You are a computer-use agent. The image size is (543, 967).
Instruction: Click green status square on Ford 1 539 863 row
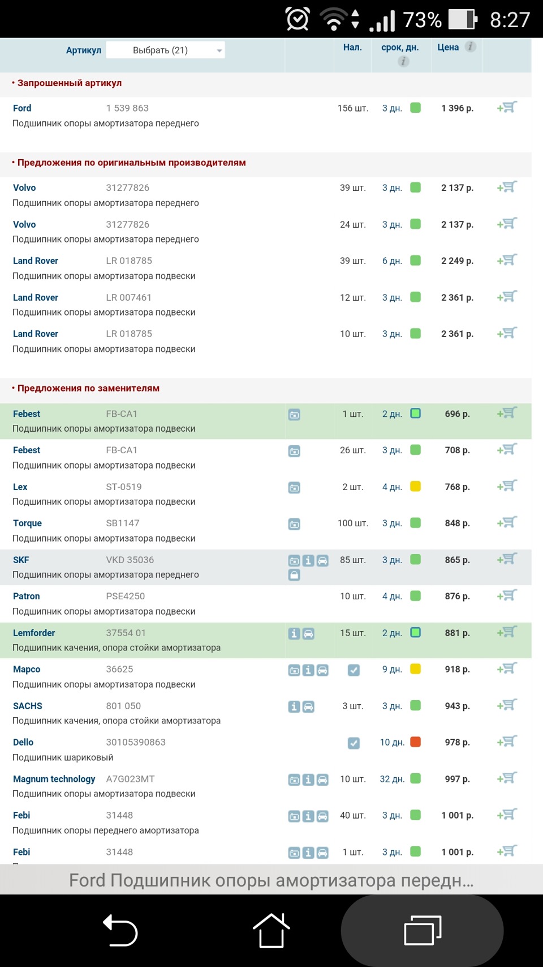pyautogui.click(x=415, y=108)
